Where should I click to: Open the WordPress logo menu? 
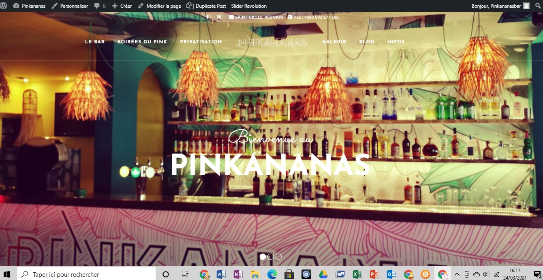point(3,6)
